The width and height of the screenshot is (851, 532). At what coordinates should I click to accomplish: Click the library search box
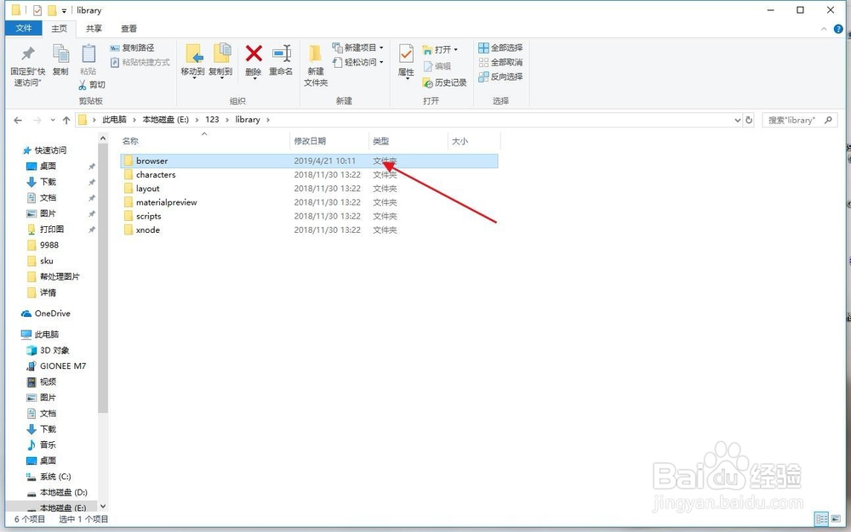click(799, 121)
